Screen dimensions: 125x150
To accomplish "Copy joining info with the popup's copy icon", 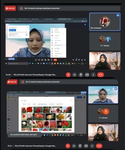I will click(x=27, y=34).
